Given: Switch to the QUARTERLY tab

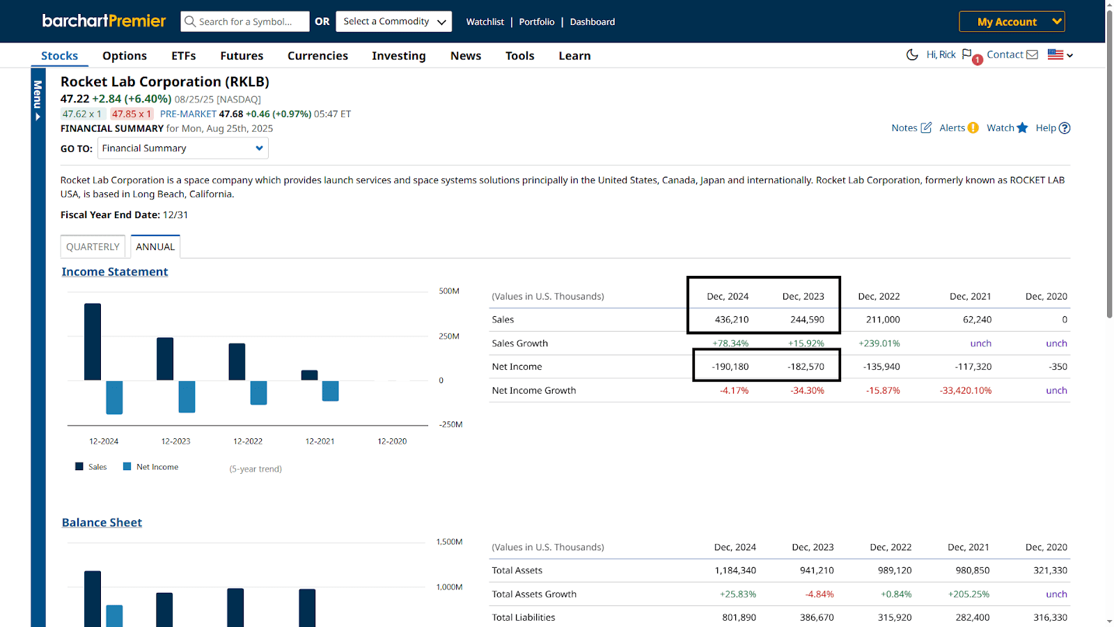Looking at the screenshot, I should coord(93,247).
